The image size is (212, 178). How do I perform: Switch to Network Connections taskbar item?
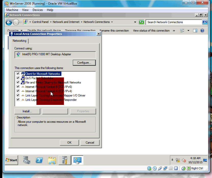77,160
